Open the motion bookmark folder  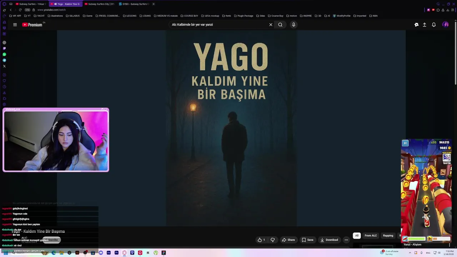point(291,16)
